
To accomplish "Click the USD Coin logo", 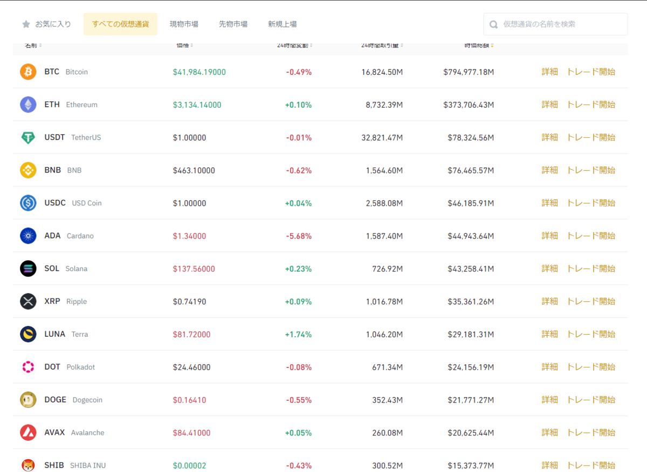I will click(28, 203).
